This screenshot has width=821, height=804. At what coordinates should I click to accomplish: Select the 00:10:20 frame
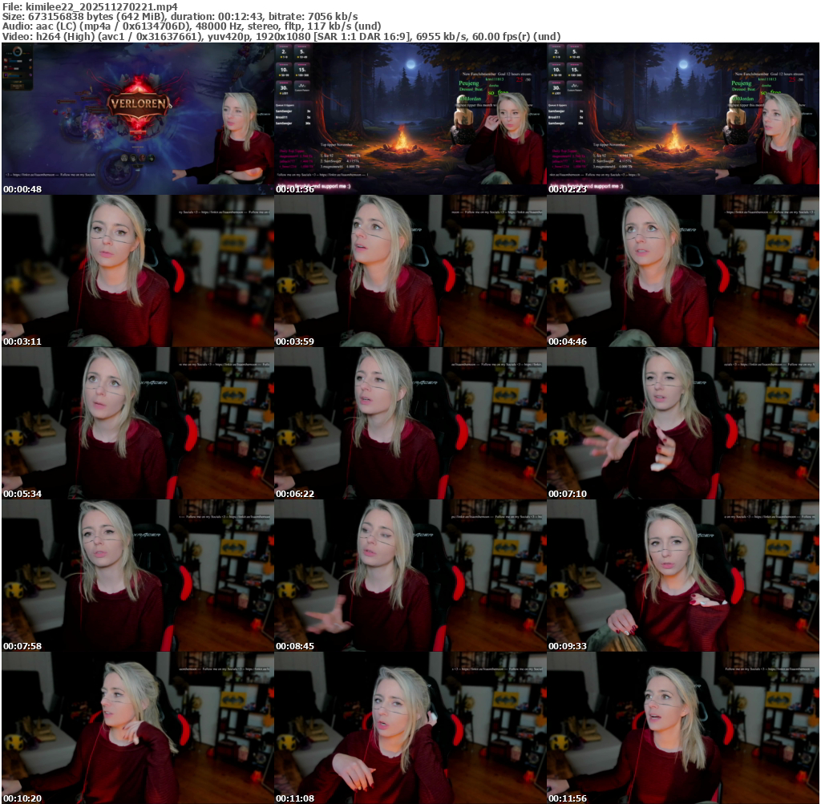137,728
